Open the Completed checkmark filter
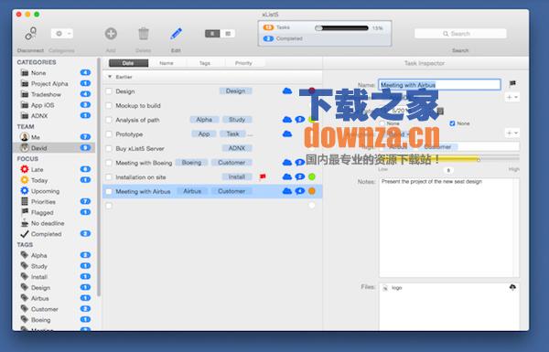The width and height of the screenshot is (549, 352). [x=25, y=234]
